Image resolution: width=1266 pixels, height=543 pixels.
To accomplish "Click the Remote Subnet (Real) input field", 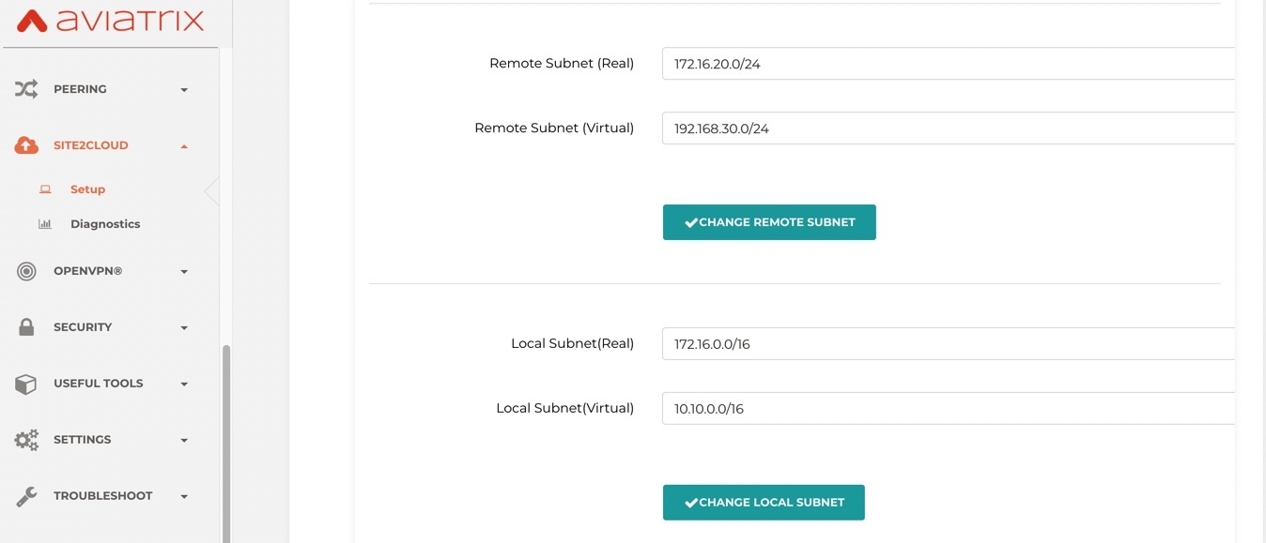I will [x=949, y=64].
